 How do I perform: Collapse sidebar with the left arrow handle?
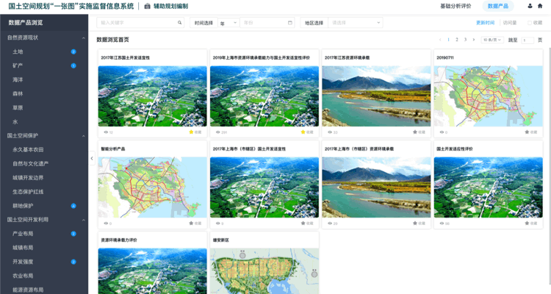pyautogui.click(x=92, y=158)
